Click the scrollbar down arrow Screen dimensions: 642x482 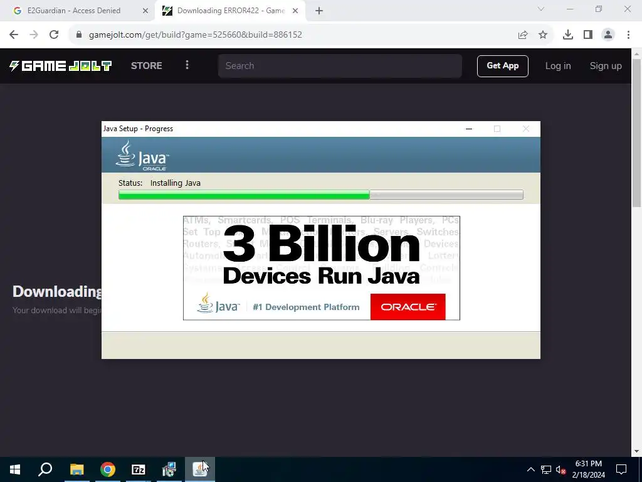click(x=636, y=452)
